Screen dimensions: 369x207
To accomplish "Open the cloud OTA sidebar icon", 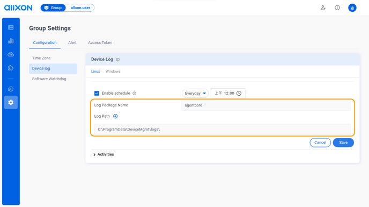I will click(11, 54).
